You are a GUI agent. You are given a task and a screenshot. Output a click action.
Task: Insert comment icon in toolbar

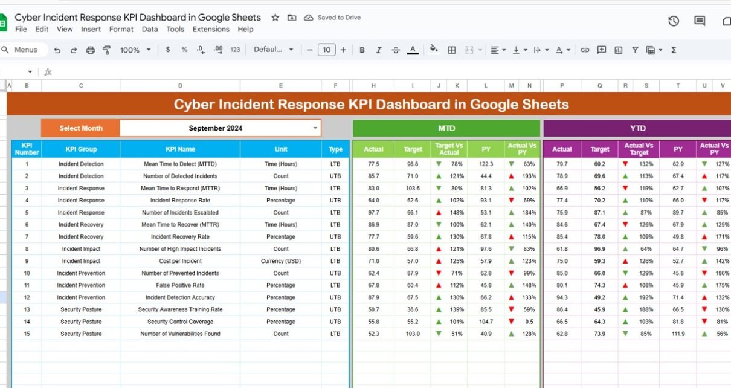click(602, 50)
